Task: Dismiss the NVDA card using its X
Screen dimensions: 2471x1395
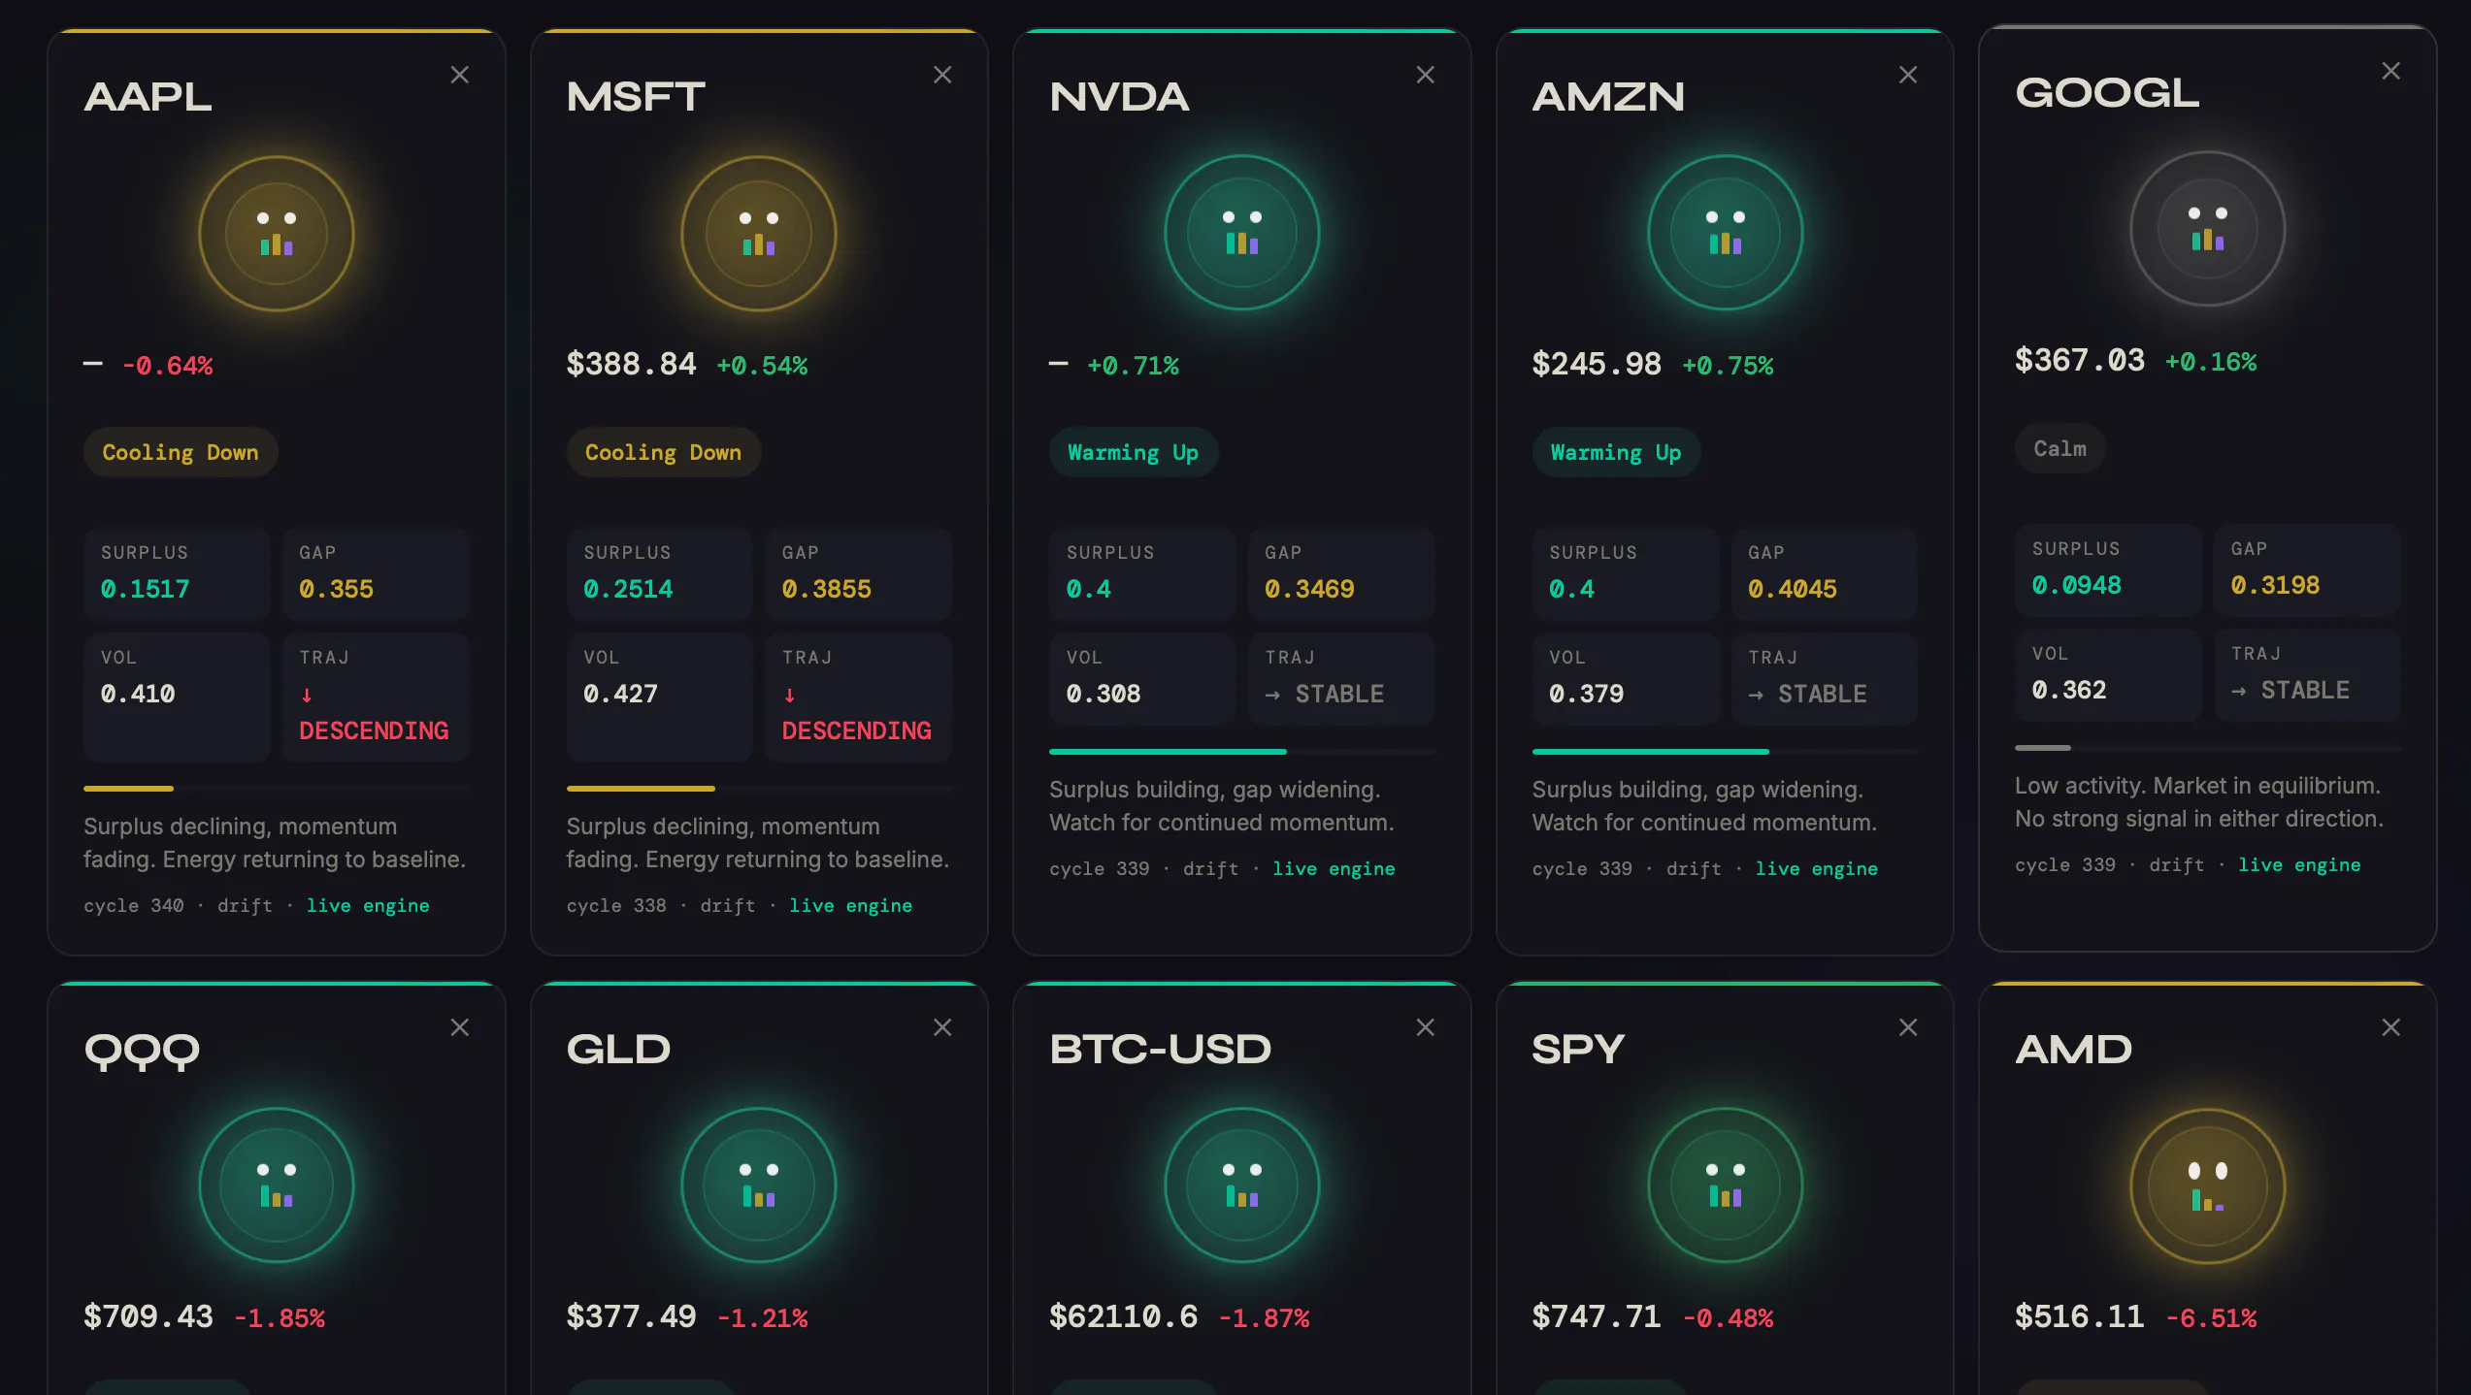Action: (1425, 75)
